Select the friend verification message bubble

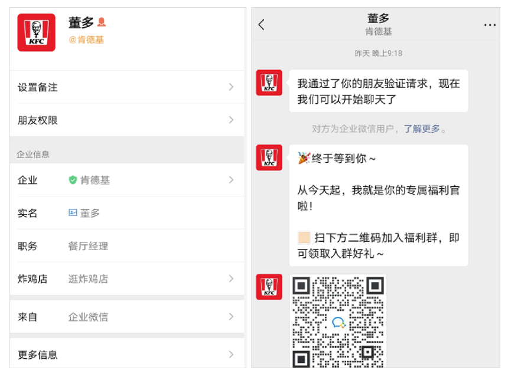[x=379, y=91]
